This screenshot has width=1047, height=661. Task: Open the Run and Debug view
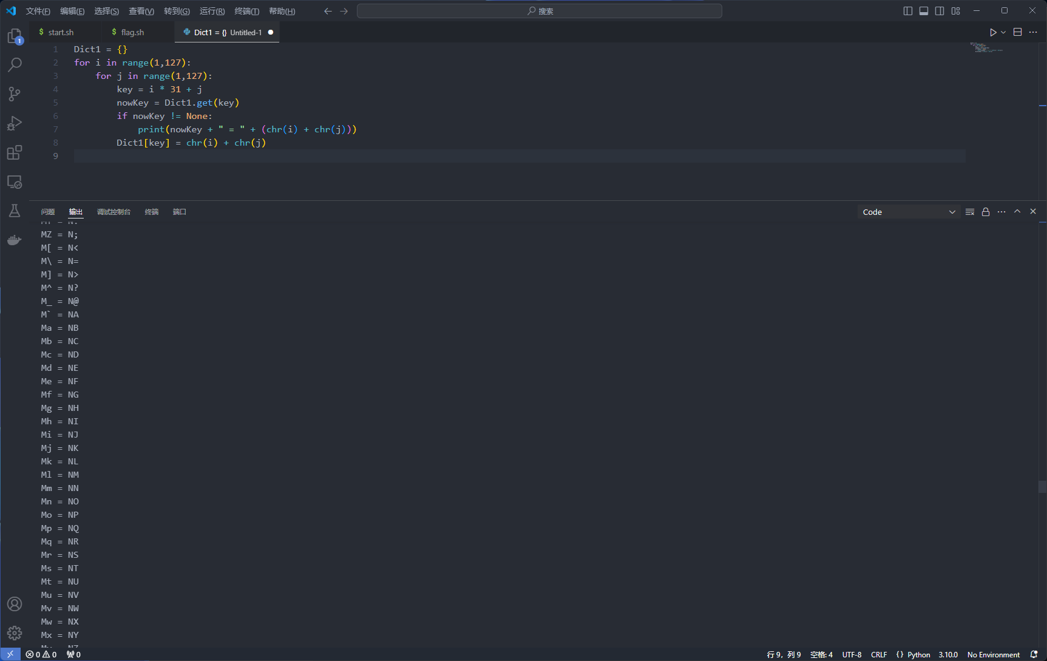pos(15,123)
